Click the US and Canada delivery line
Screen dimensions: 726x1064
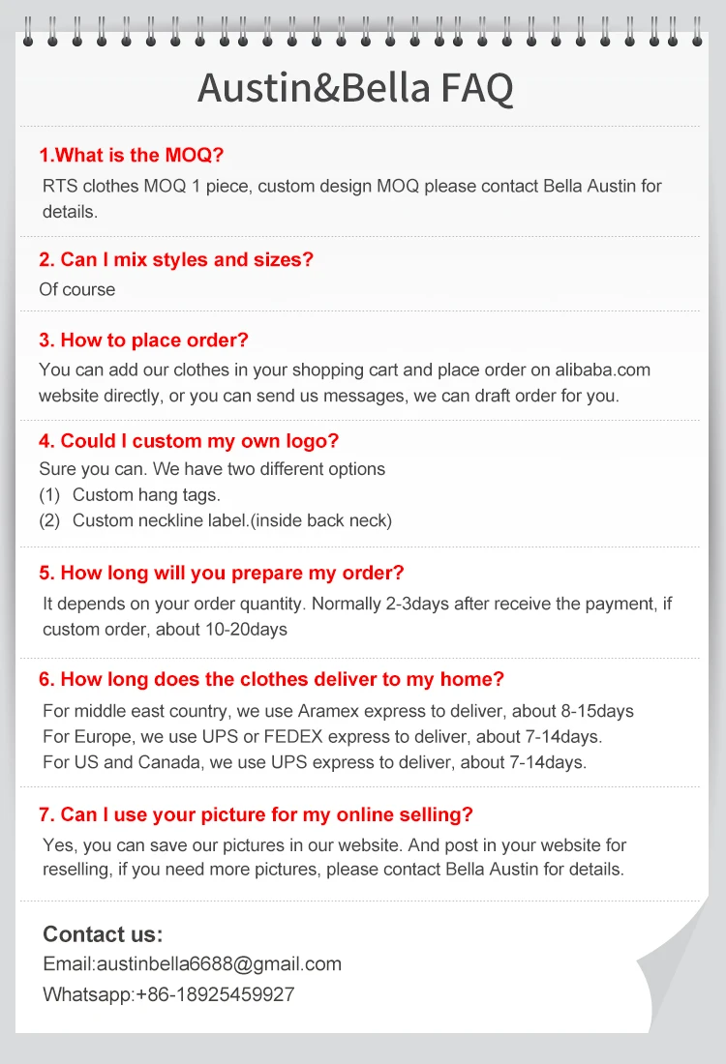click(315, 761)
